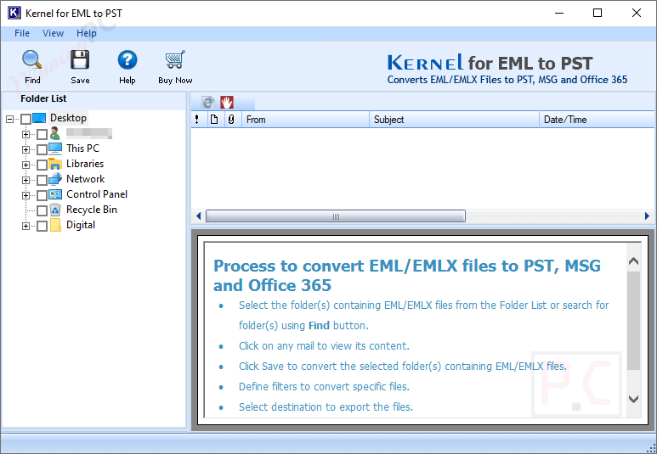This screenshot has width=657, height=454.
Task: Select the Digital folder label
Action: coord(81,225)
